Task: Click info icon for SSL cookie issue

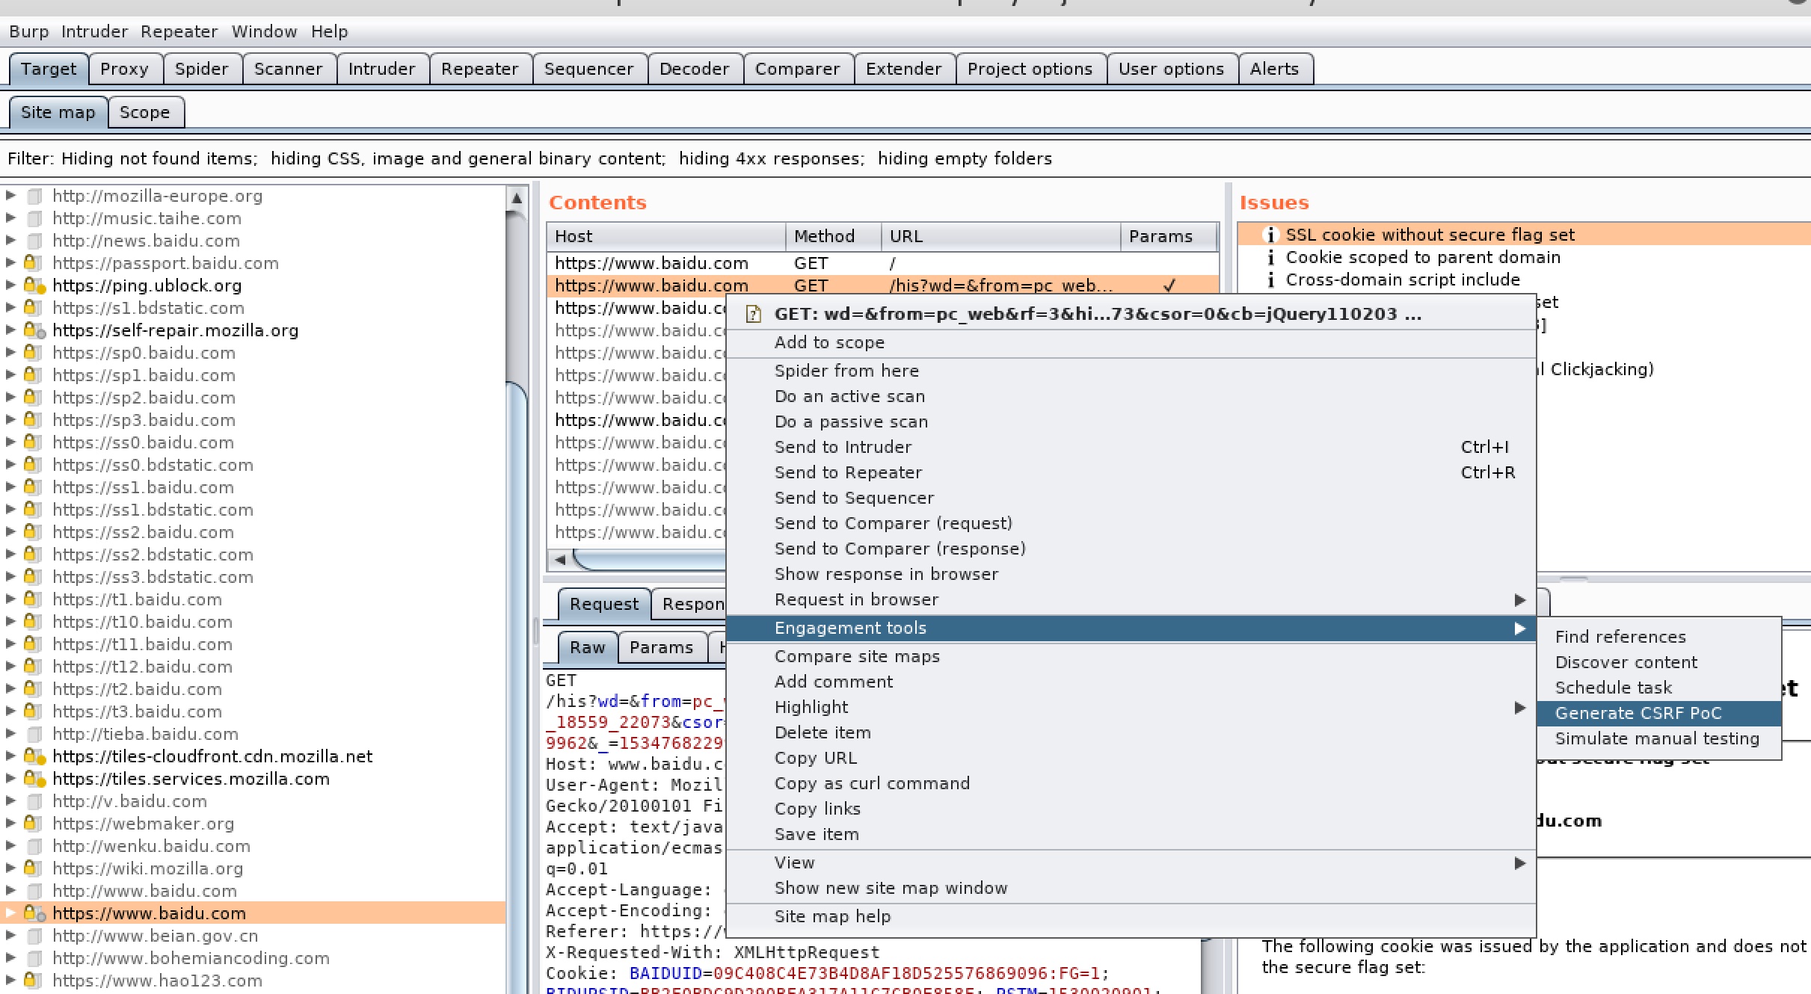Action: point(1270,235)
